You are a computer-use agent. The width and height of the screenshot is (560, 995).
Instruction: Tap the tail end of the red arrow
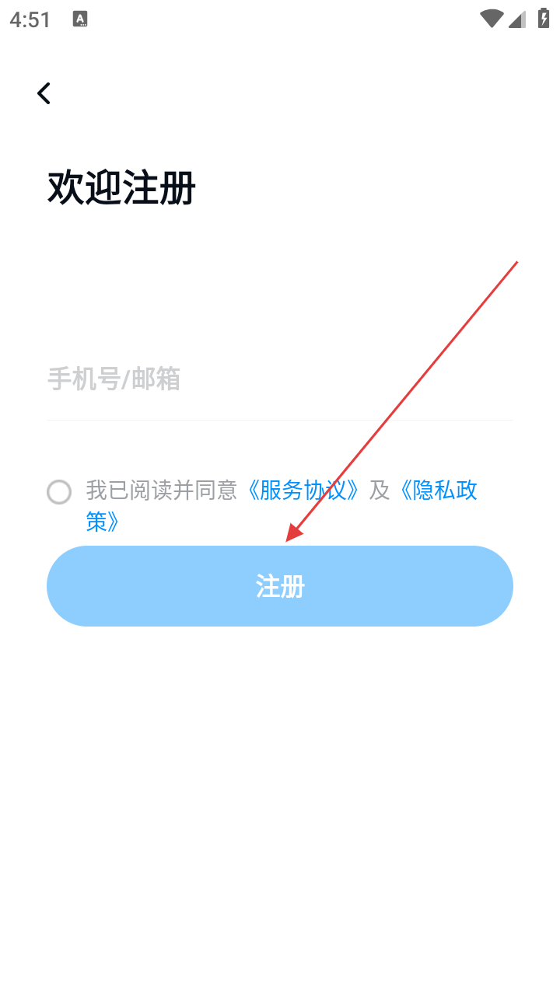pyautogui.click(x=516, y=264)
